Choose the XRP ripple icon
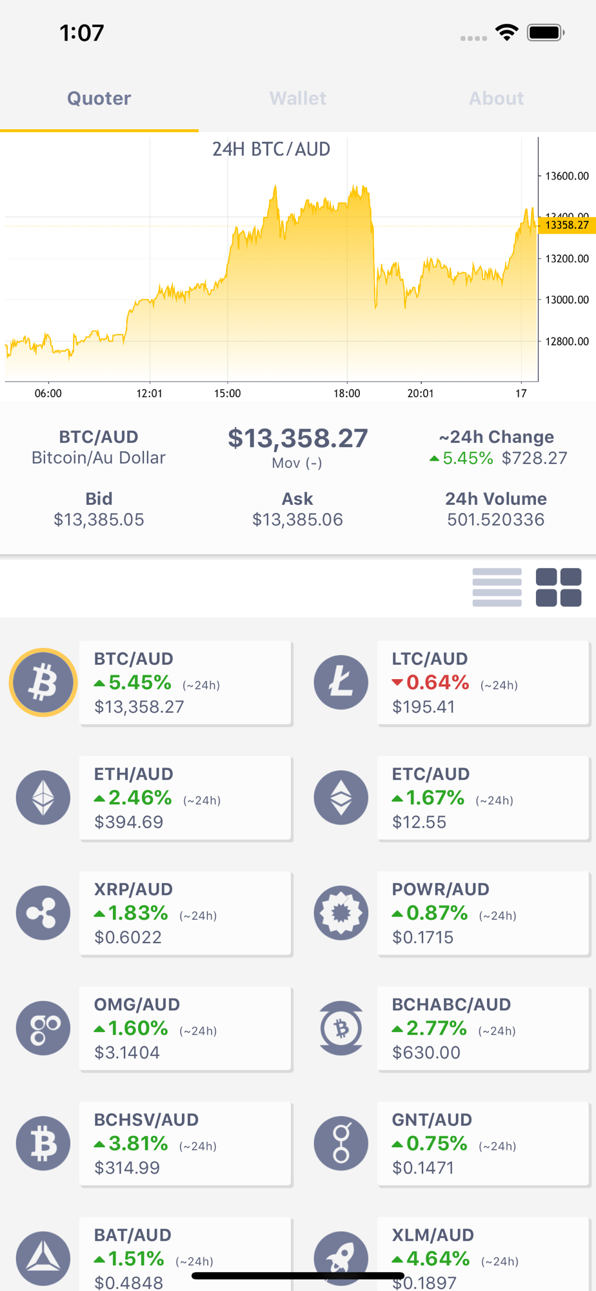The height and width of the screenshot is (1291, 596). 43,913
